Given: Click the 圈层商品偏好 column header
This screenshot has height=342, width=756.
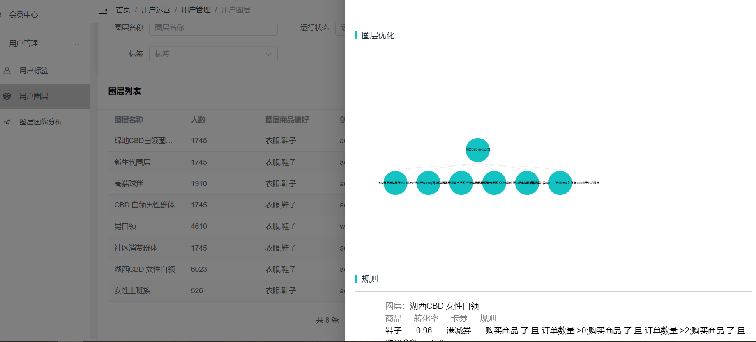Looking at the screenshot, I should coord(287,120).
